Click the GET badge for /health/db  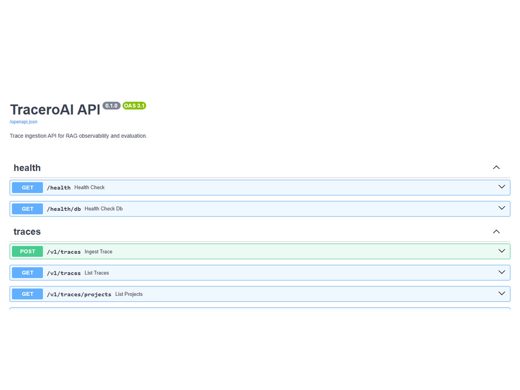[x=28, y=209]
